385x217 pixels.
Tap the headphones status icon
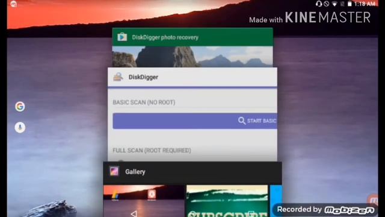pos(319,4)
